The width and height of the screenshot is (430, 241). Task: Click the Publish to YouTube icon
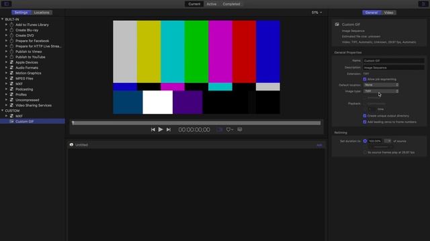pos(11,57)
